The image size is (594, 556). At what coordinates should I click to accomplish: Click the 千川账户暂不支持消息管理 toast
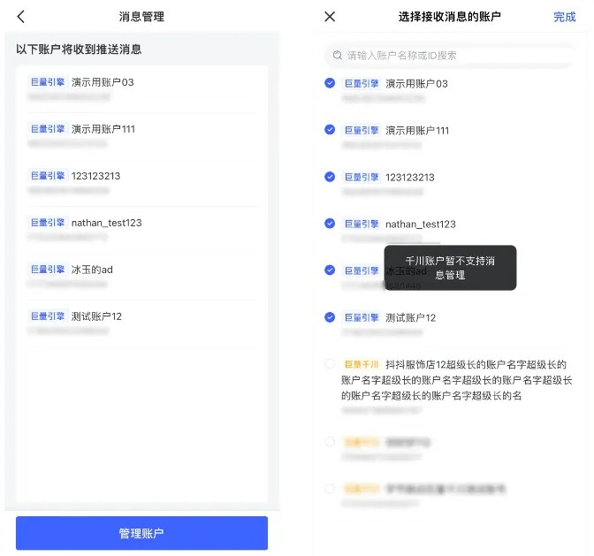pyautogui.click(x=450, y=268)
